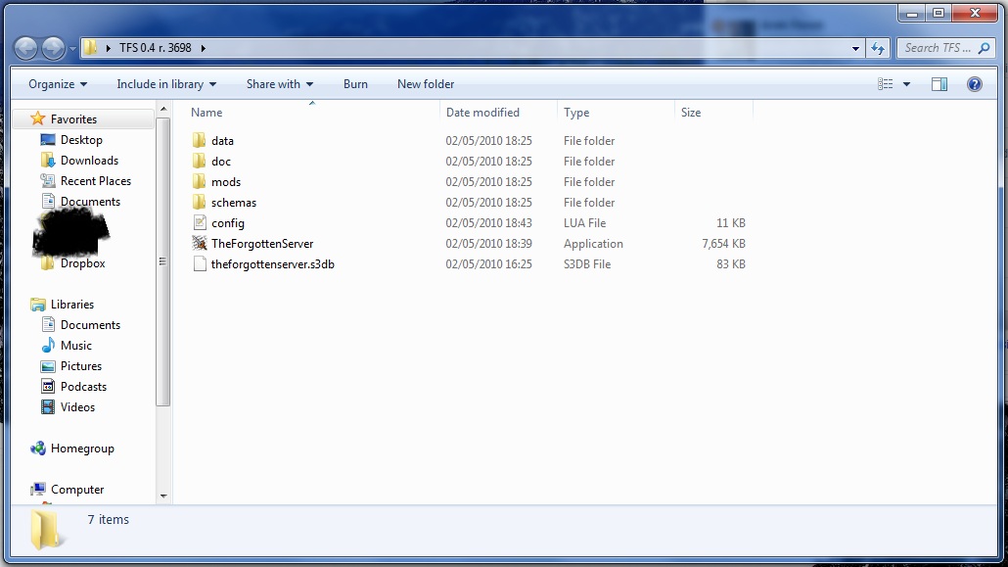
Task: Click the navigation pane scrollbar thumb
Action: (163, 261)
